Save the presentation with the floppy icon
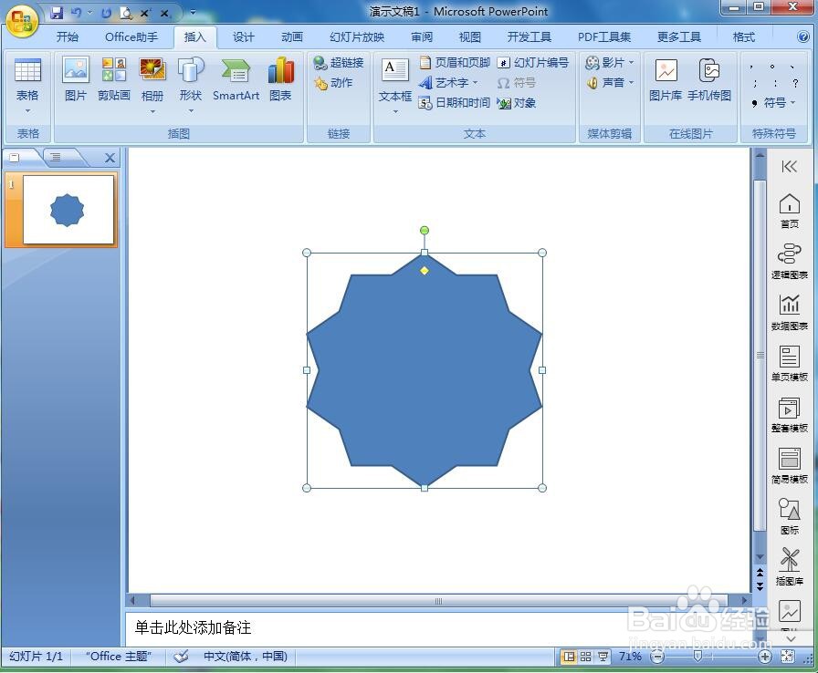The height and width of the screenshot is (673, 818). tap(57, 13)
